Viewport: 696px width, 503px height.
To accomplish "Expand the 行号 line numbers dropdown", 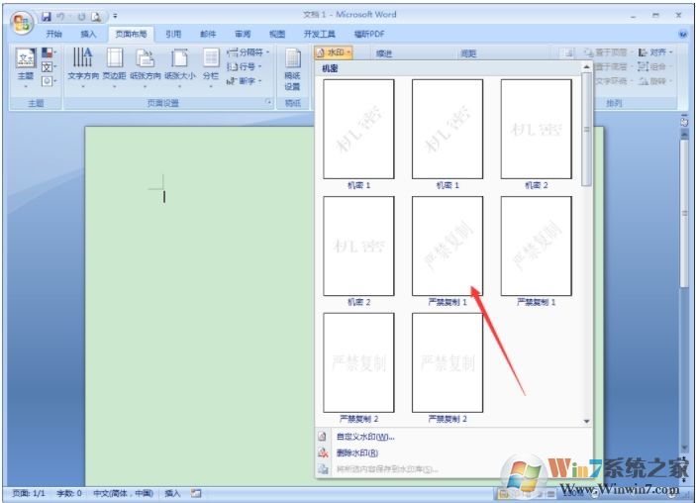I will [247, 66].
